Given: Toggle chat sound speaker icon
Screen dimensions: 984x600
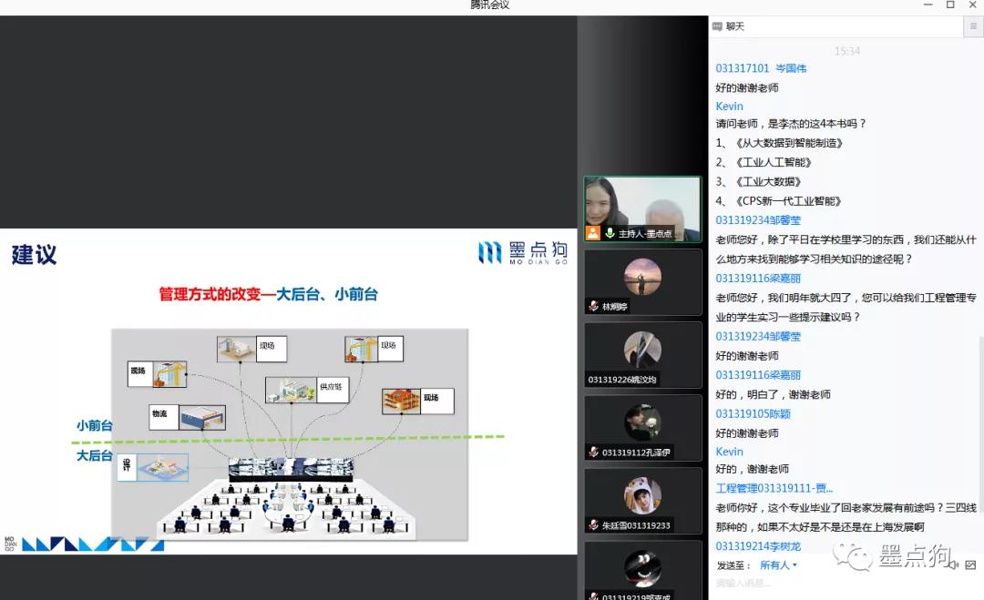Looking at the screenshot, I should [954, 564].
